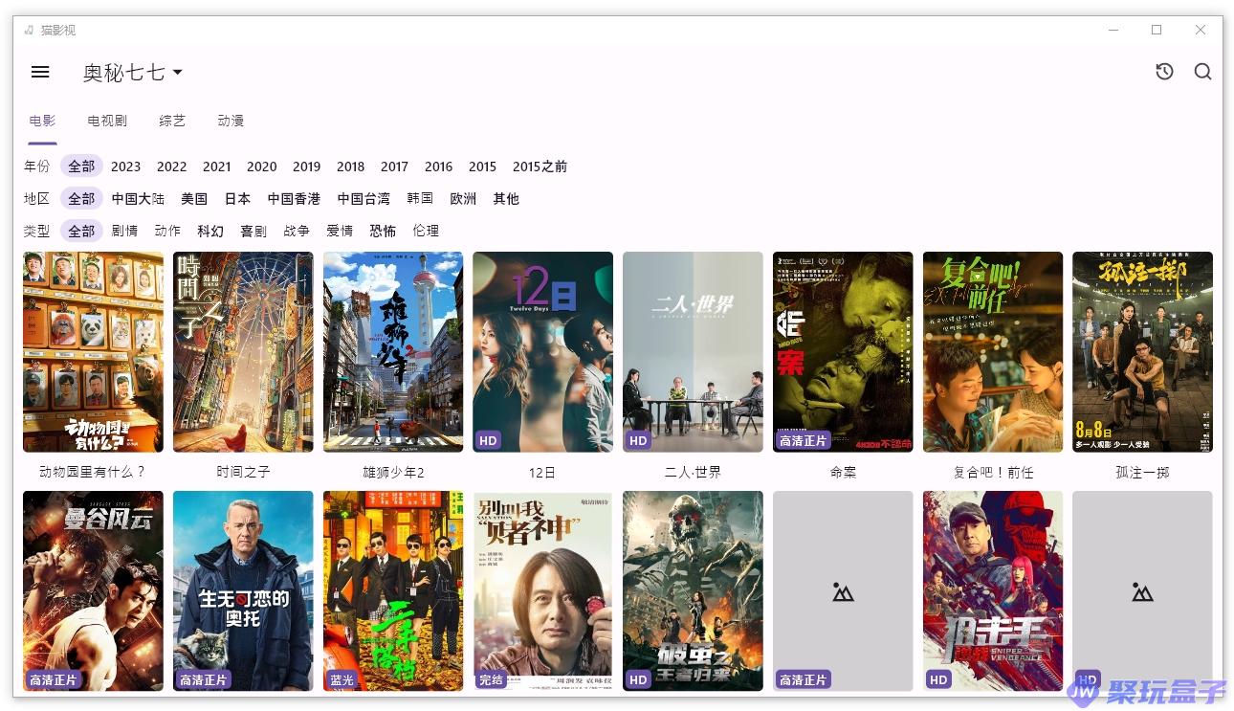Filter by year 2016
Image resolution: width=1234 pixels, height=711 pixels.
[438, 167]
